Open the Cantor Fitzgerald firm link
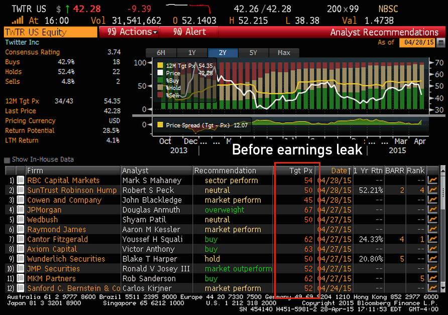 point(57,239)
